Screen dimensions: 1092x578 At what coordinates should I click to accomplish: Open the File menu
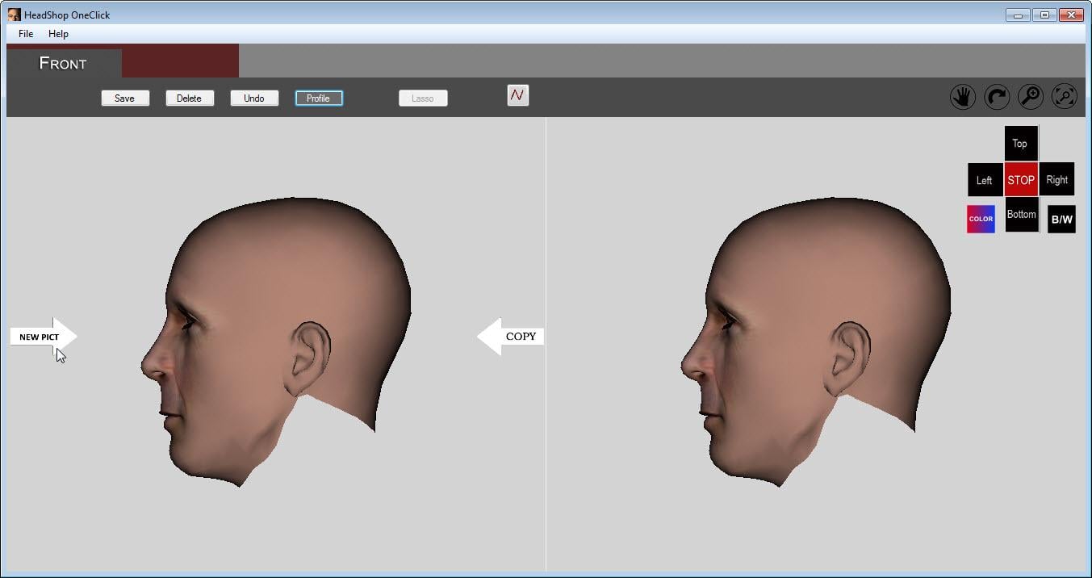(26, 34)
